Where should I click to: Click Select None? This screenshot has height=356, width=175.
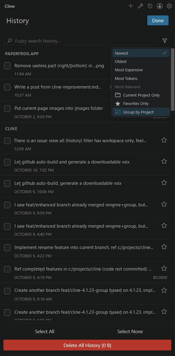point(130,332)
